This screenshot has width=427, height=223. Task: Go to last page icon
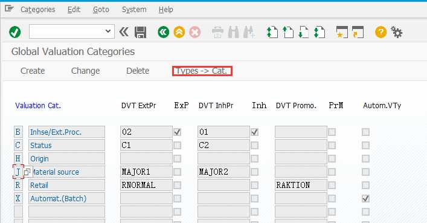[319, 32]
